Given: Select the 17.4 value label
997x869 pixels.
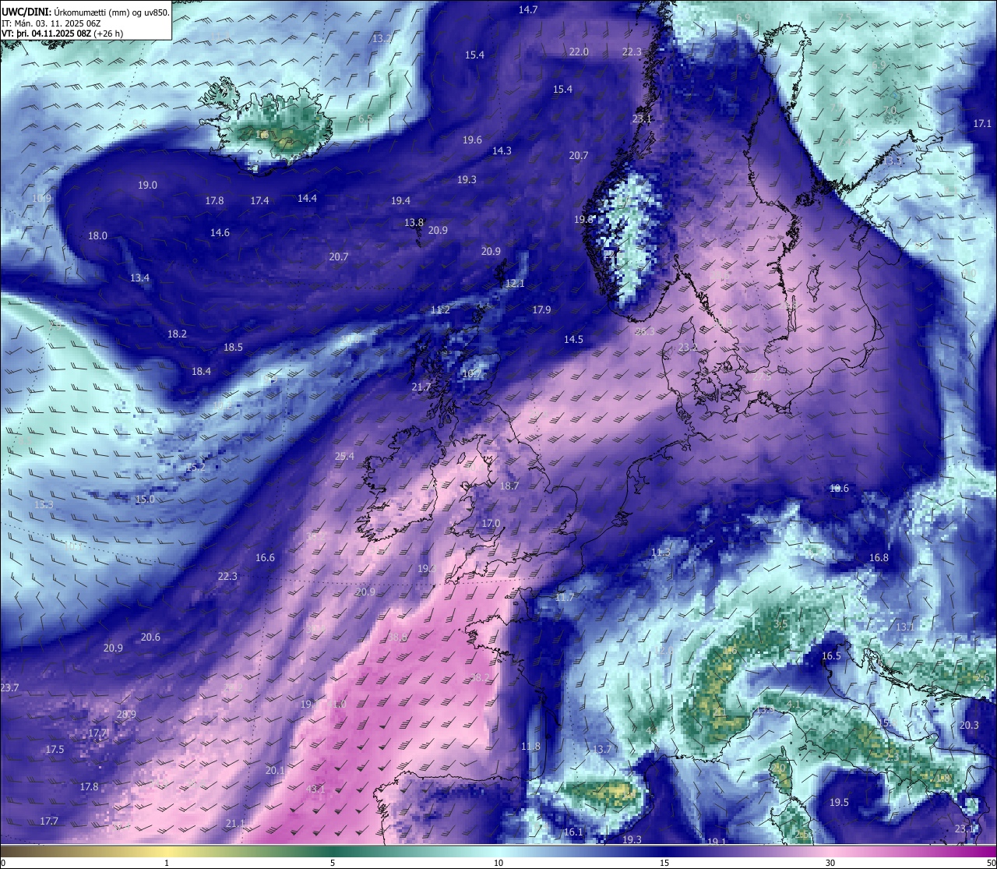Looking at the screenshot, I should click(x=259, y=201).
